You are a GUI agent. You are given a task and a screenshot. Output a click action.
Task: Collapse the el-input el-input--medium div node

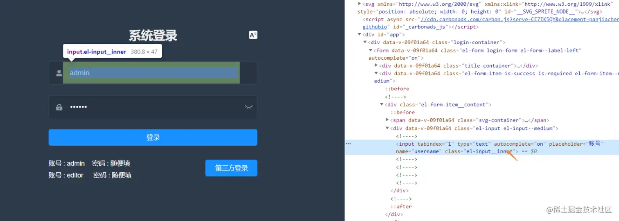tap(387, 128)
